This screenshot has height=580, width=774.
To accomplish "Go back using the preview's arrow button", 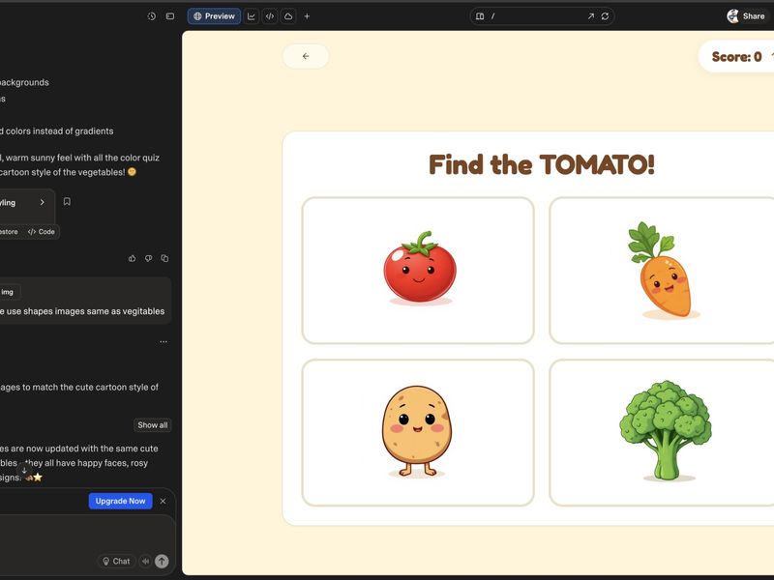I will (306, 56).
